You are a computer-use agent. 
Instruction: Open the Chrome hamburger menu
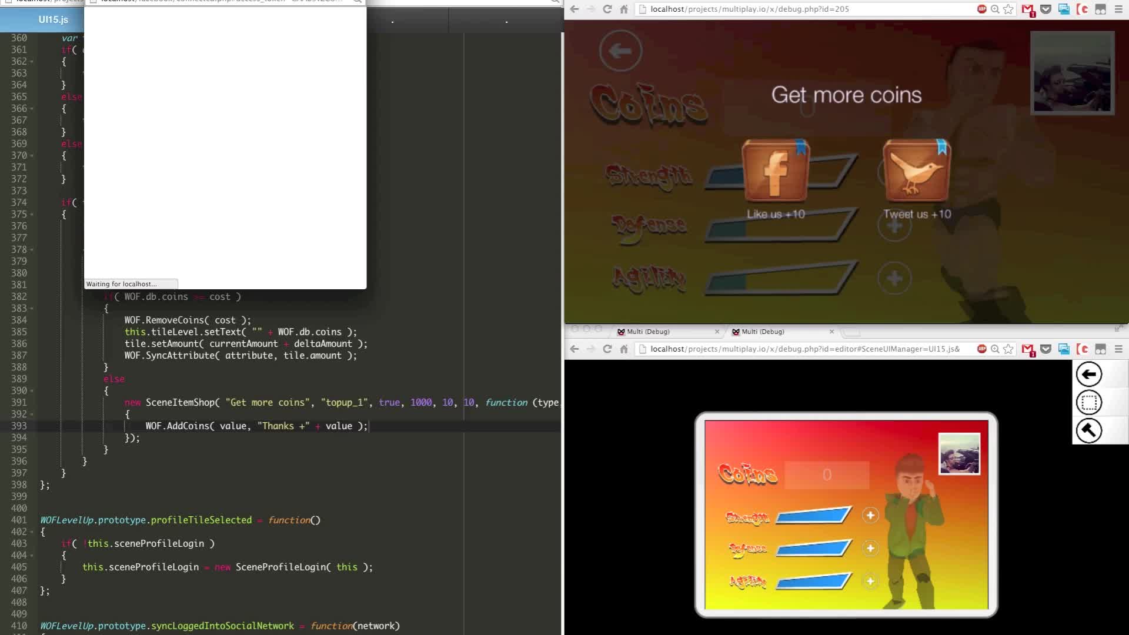(x=1118, y=9)
